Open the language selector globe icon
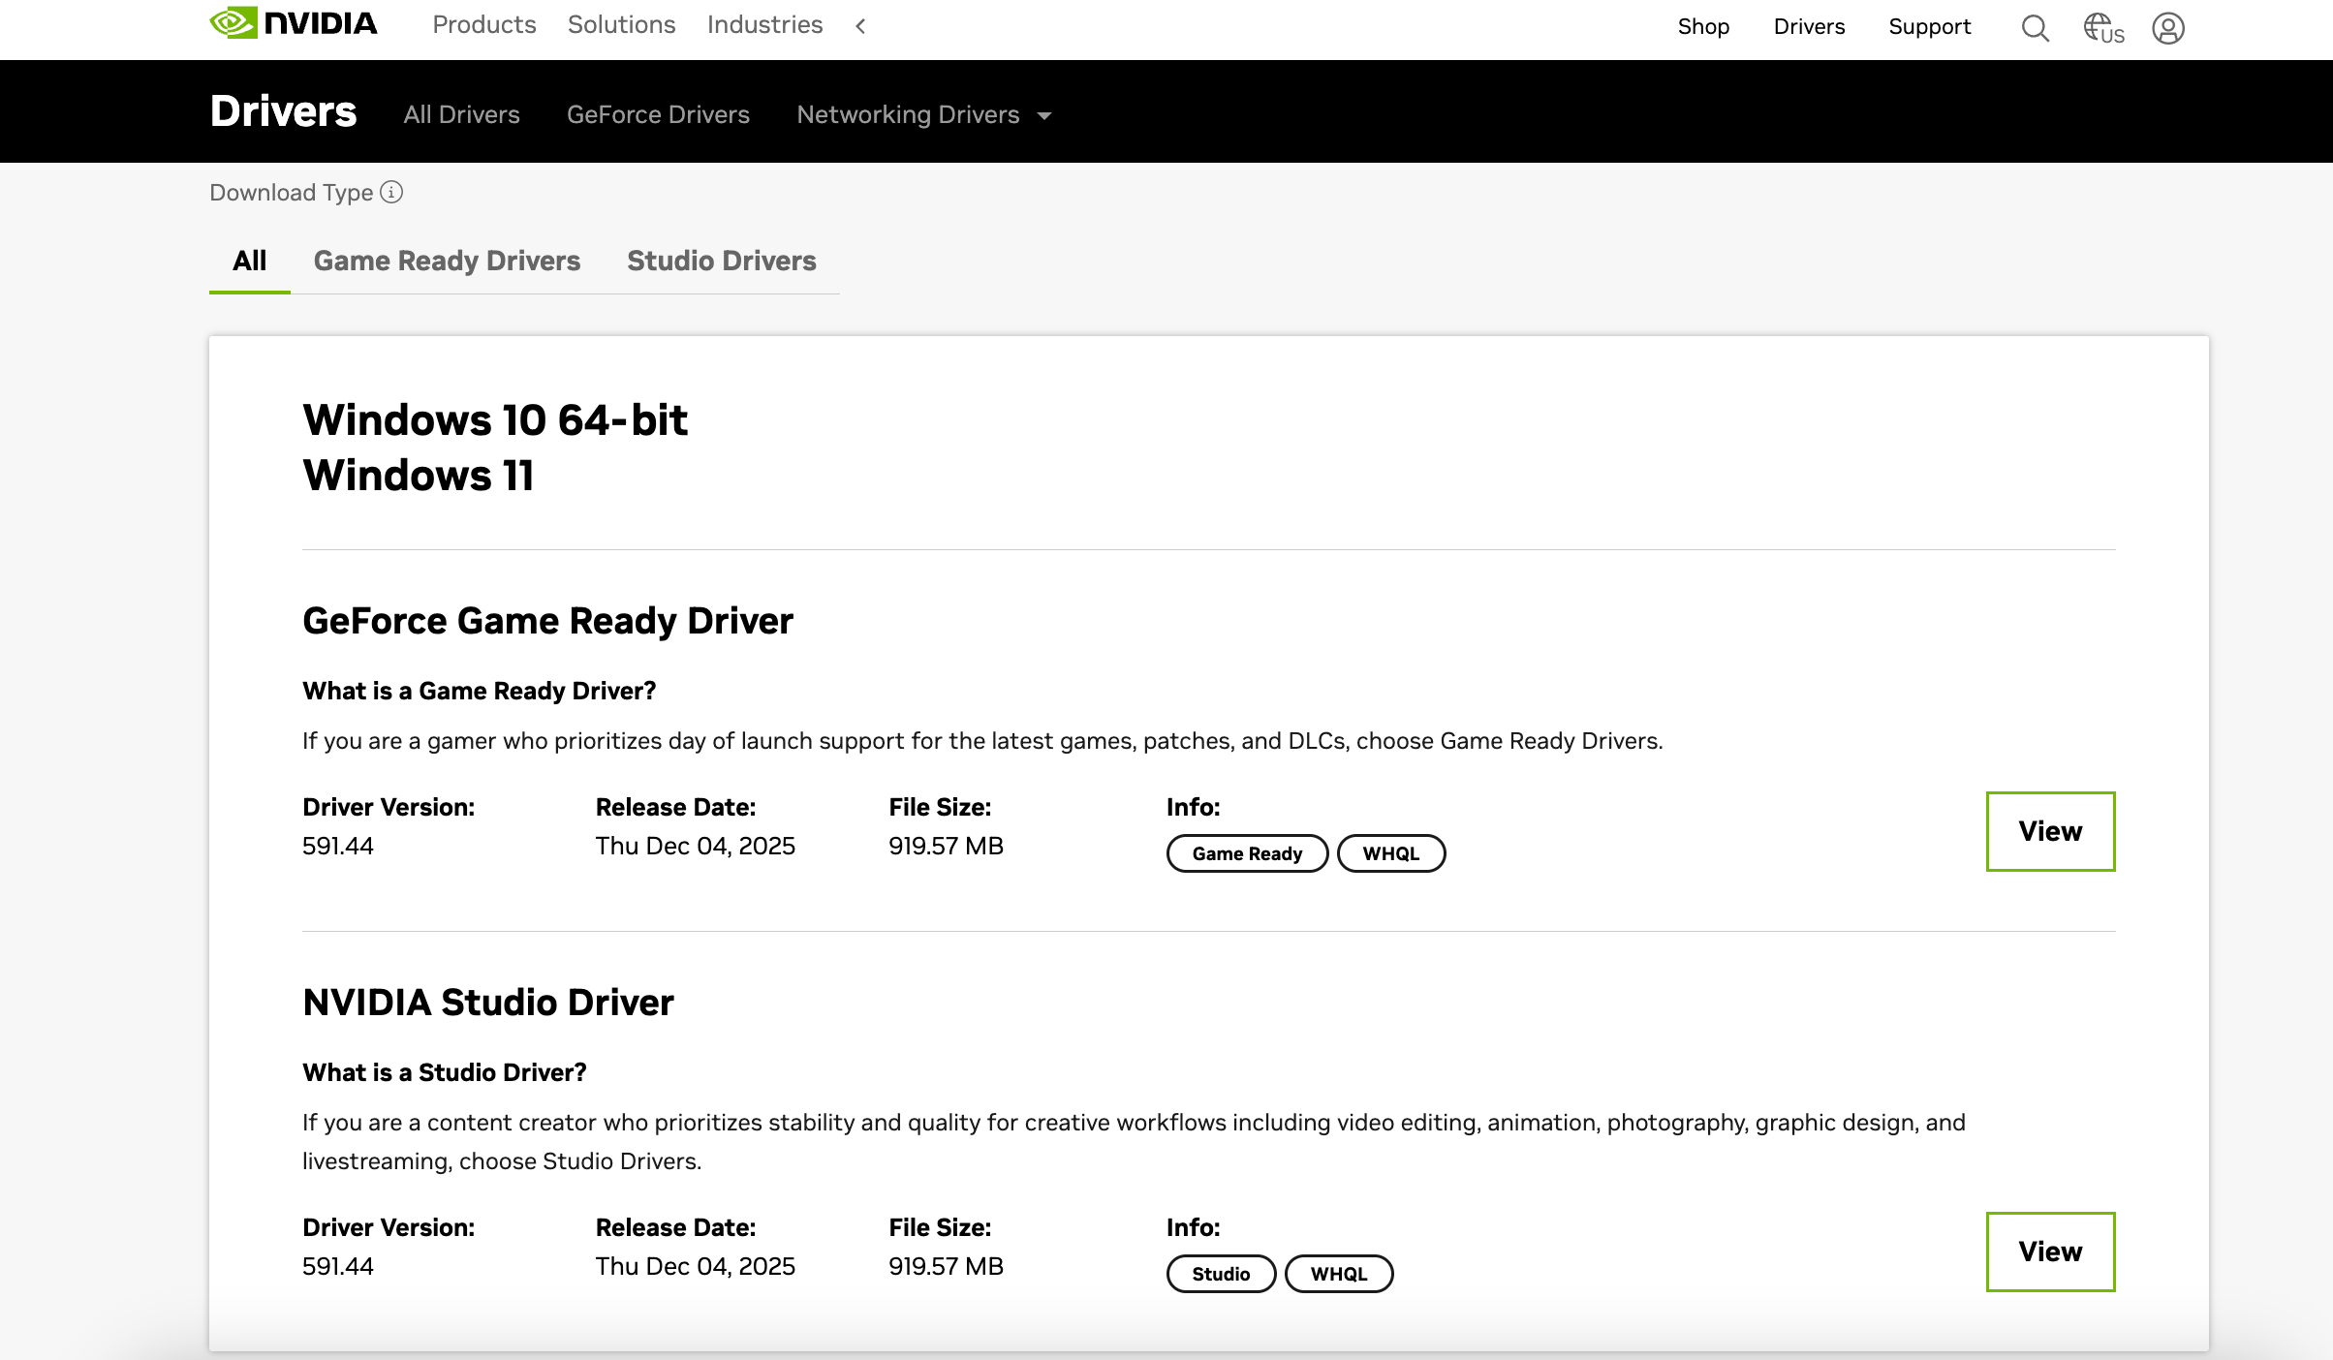The image size is (2333, 1360). pos(2102,28)
